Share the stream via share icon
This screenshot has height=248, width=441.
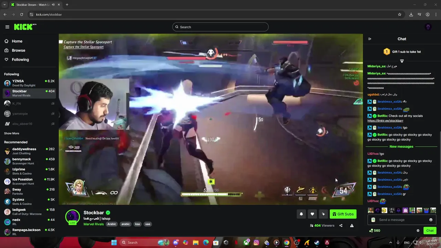click(x=341, y=226)
